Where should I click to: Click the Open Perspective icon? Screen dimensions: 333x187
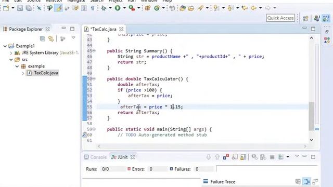(305, 19)
